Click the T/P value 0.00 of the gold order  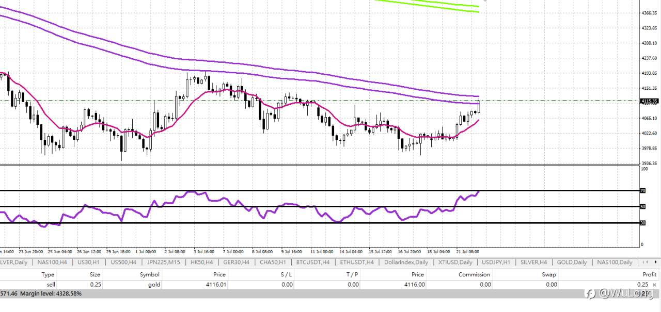coord(352,285)
